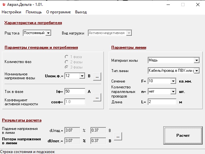
Task: Click the Падение напряжения в линии label
Action: pos(20,131)
